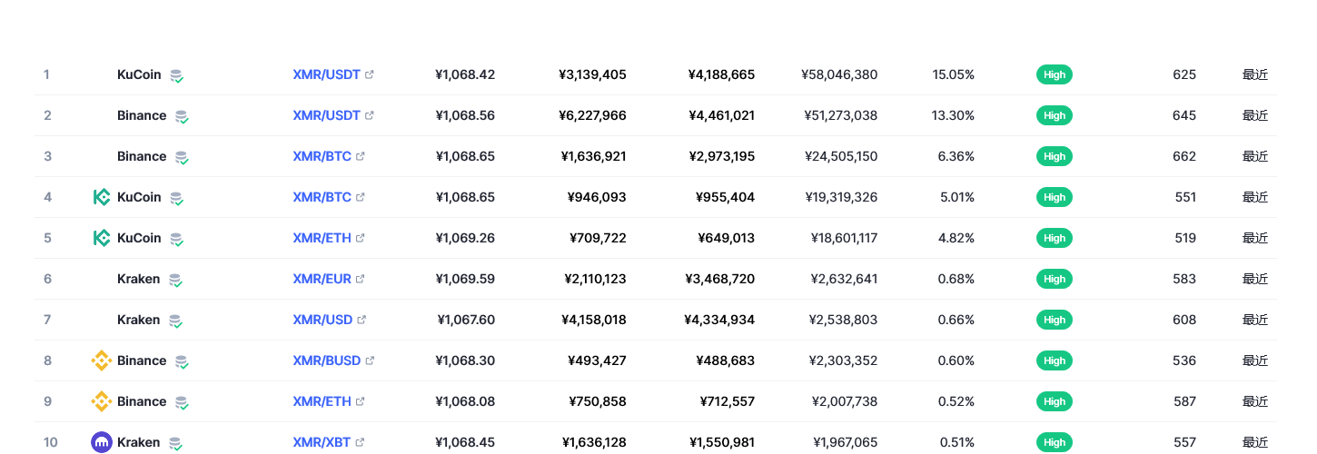Click reserves icon beside Kraken in row 6
This screenshot has width=1317, height=454.
tap(175, 280)
